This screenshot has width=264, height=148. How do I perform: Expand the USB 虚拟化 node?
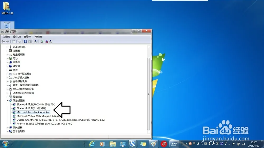point(7,47)
